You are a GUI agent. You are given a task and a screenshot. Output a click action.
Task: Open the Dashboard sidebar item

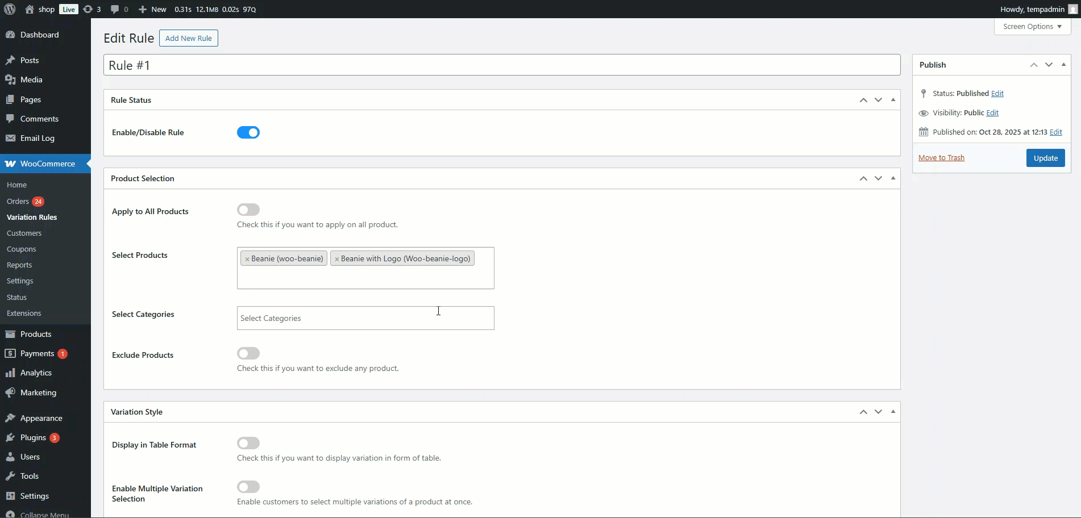[39, 35]
